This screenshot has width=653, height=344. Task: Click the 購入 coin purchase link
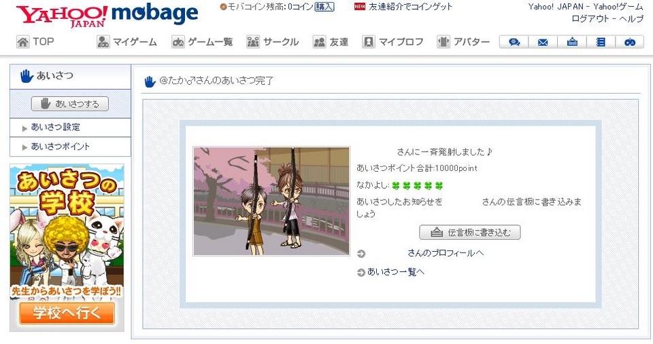(324, 7)
